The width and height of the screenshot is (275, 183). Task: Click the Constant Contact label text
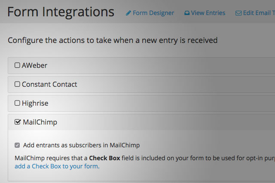pos(49,84)
